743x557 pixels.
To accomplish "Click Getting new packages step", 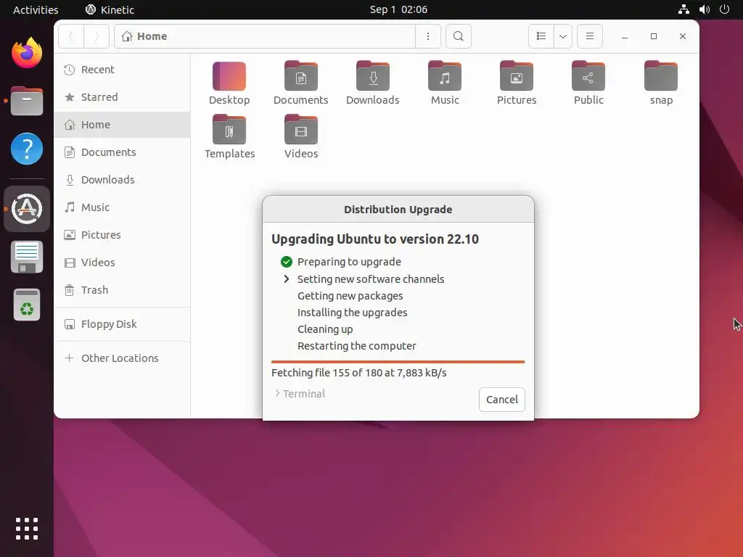I will (x=350, y=296).
